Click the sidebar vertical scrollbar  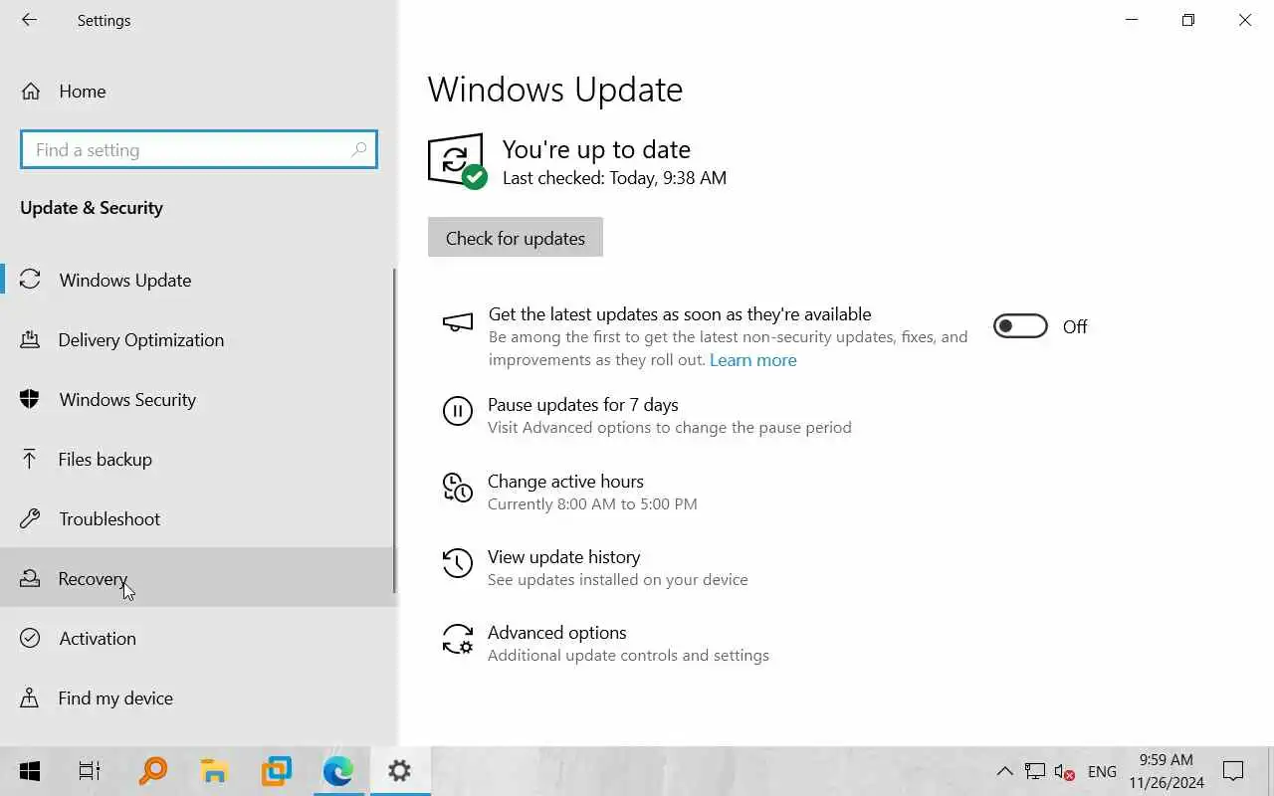tap(395, 430)
